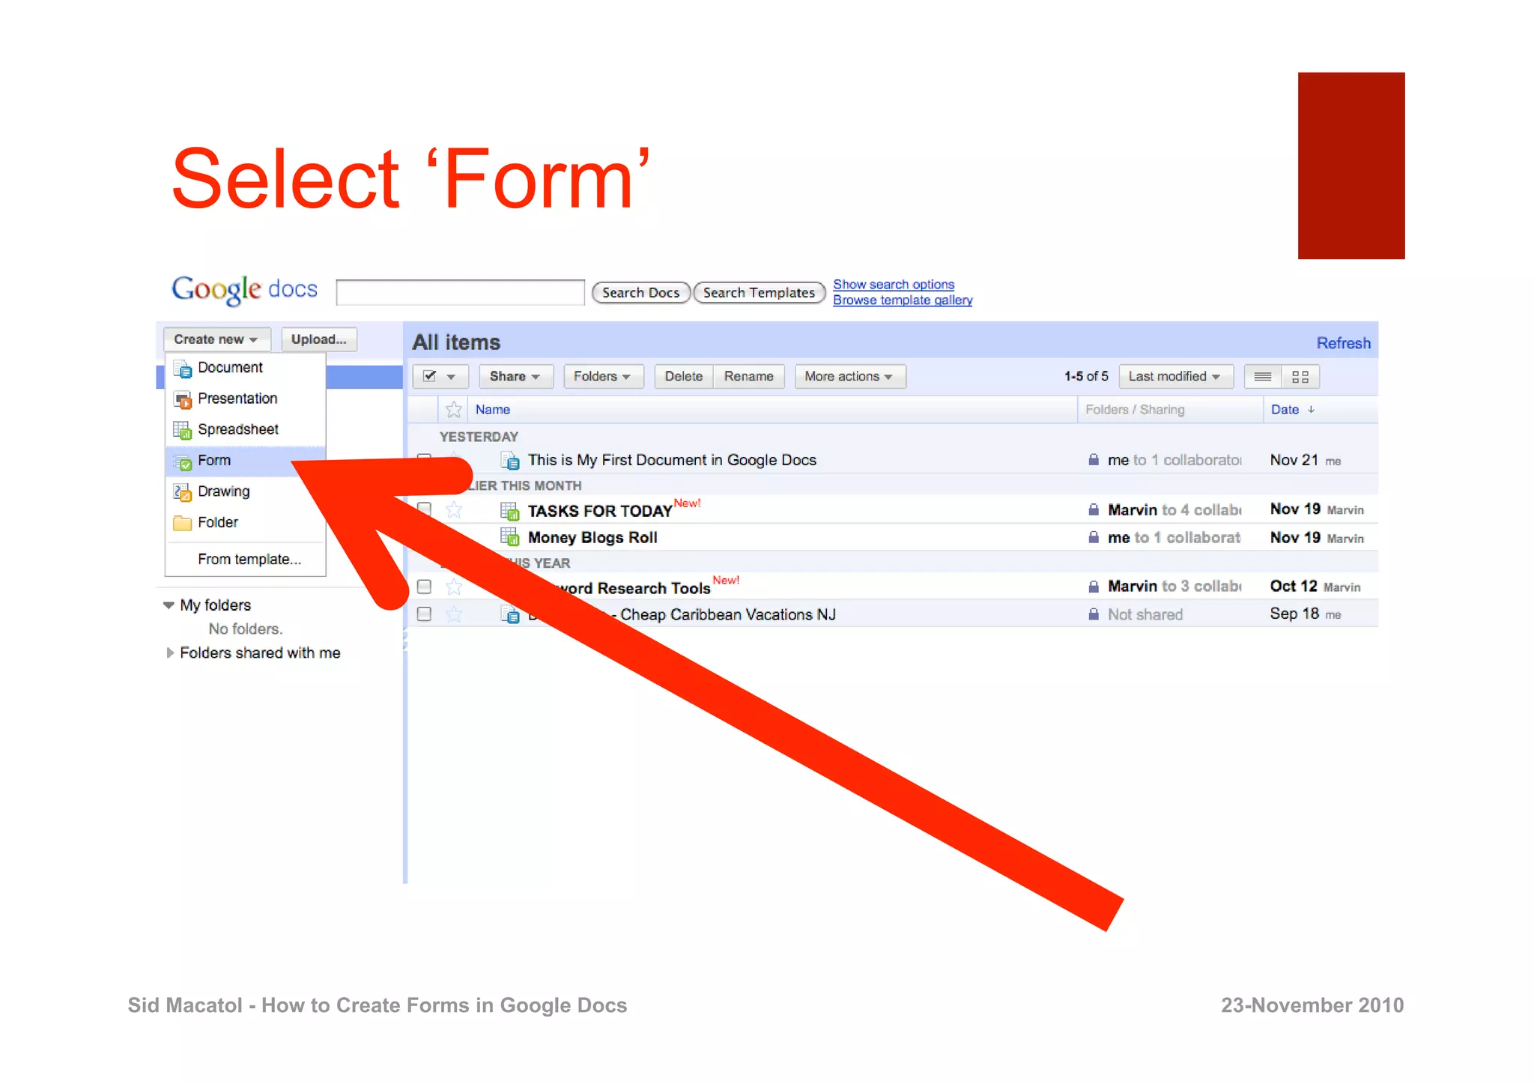Switch to list view icon

[x=1263, y=377]
